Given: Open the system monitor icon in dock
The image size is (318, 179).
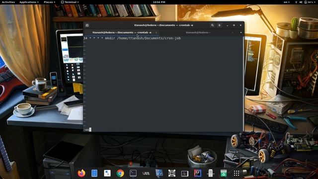Looking at the screenshot, I should [x=184, y=174].
